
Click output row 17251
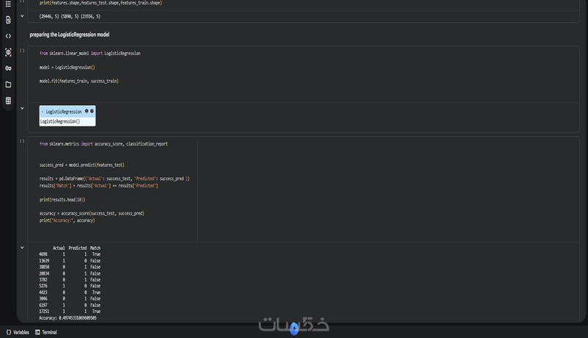[x=70, y=312]
